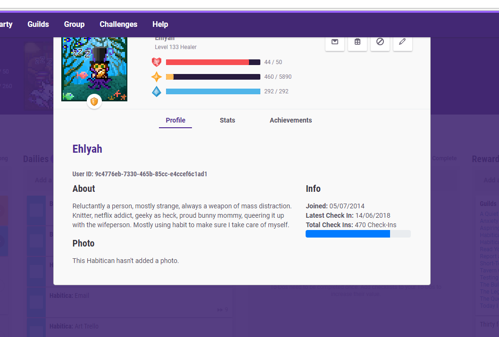Open the Group menu
This screenshot has height=337, width=499.
pos(74,24)
